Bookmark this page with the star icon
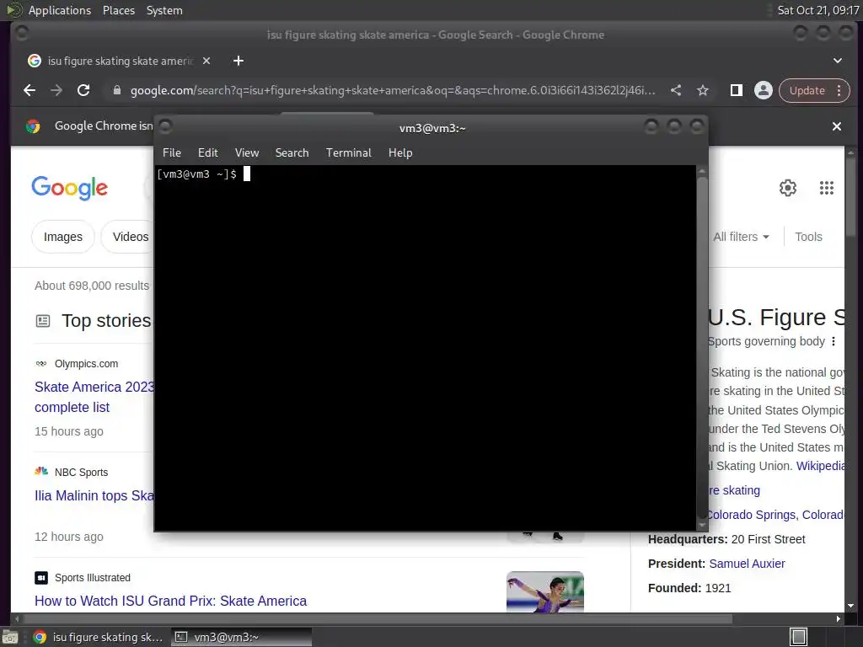Screen dimensions: 863x647 (x=703, y=90)
